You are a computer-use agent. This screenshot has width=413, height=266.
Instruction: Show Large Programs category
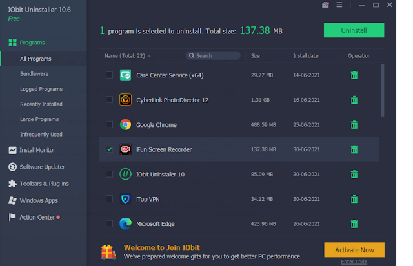click(x=39, y=119)
